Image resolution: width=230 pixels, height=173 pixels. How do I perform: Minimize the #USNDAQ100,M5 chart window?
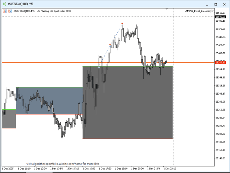click(207, 4)
